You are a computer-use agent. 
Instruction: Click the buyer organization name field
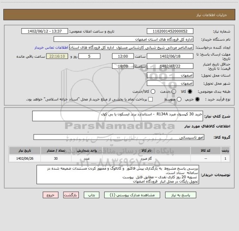click(x=124, y=39)
